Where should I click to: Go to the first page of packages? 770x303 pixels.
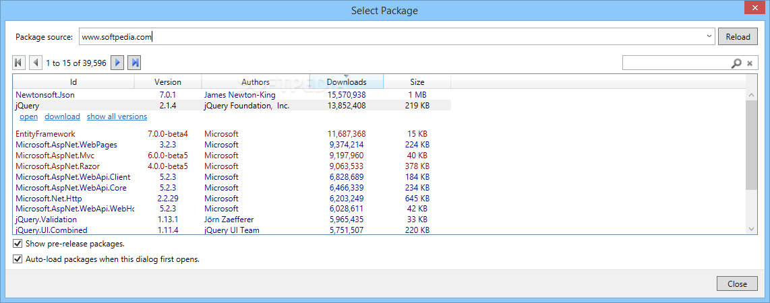click(x=19, y=63)
